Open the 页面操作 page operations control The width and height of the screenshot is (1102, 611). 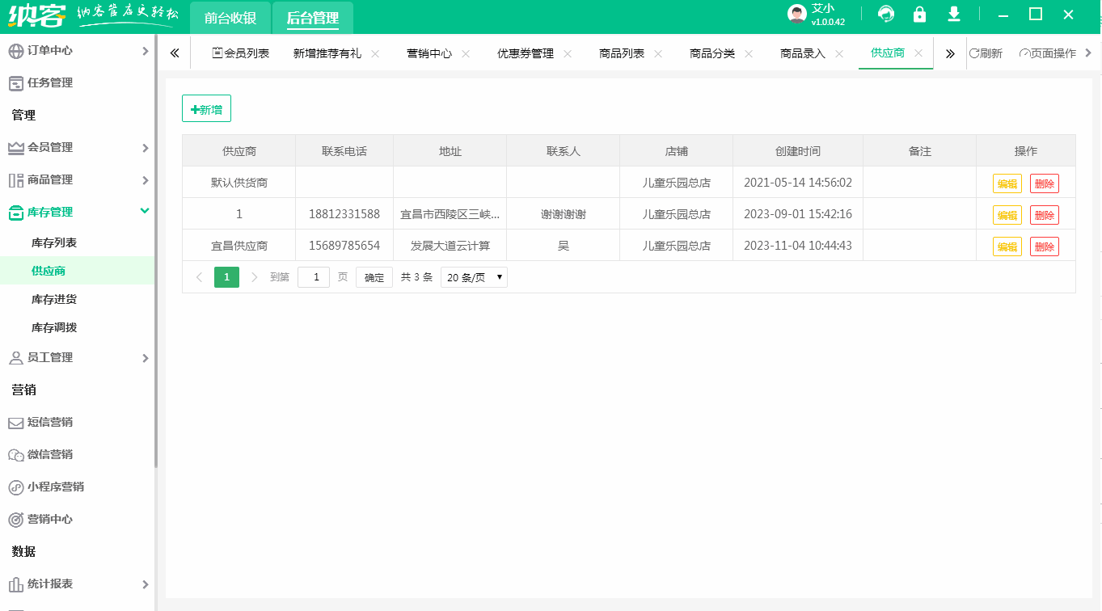coord(1048,53)
